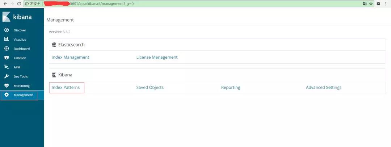
Task: Click the Monitoring heartbeat icon
Action: [7, 86]
